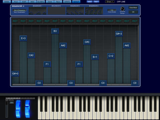Toggle the last step RST button
This screenshot has height=120, width=160.
click(135, 21)
